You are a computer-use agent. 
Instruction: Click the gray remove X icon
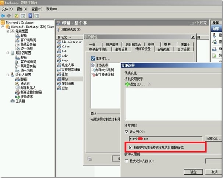(x=149, y=84)
